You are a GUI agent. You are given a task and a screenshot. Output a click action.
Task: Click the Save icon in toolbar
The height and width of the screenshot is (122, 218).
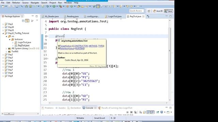pyautogui.click(x=9, y=6)
